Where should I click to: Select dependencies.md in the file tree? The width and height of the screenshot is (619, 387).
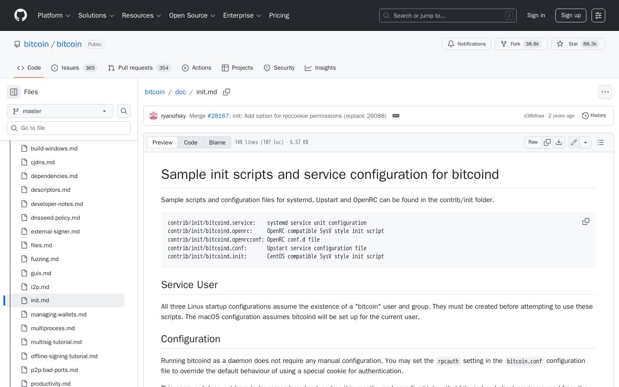pyautogui.click(x=54, y=176)
